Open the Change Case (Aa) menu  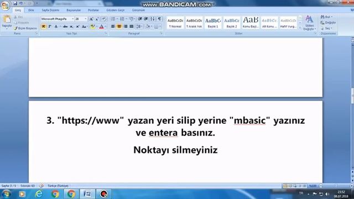pyautogui.click(x=84, y=27)
